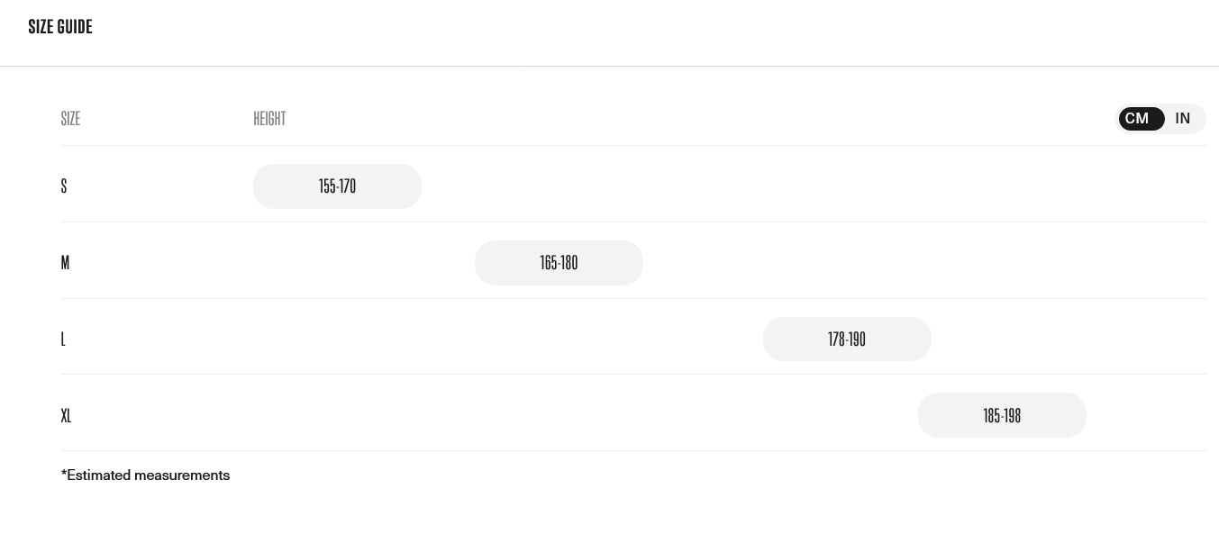1219x534 pixels.
Task: Click the HEIGHT column header
Action: click(269, 119)
